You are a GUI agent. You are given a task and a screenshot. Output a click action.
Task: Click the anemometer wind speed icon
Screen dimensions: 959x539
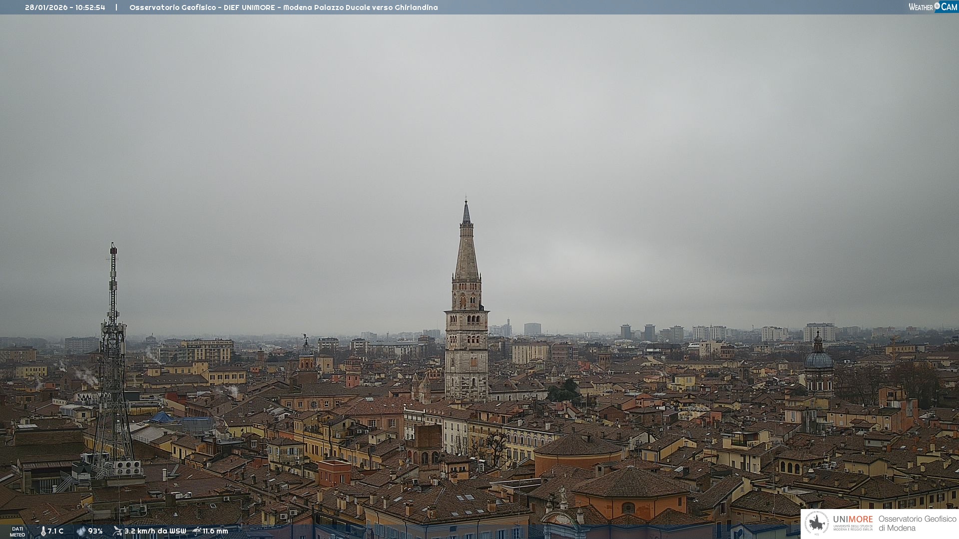tap(117, 531)
